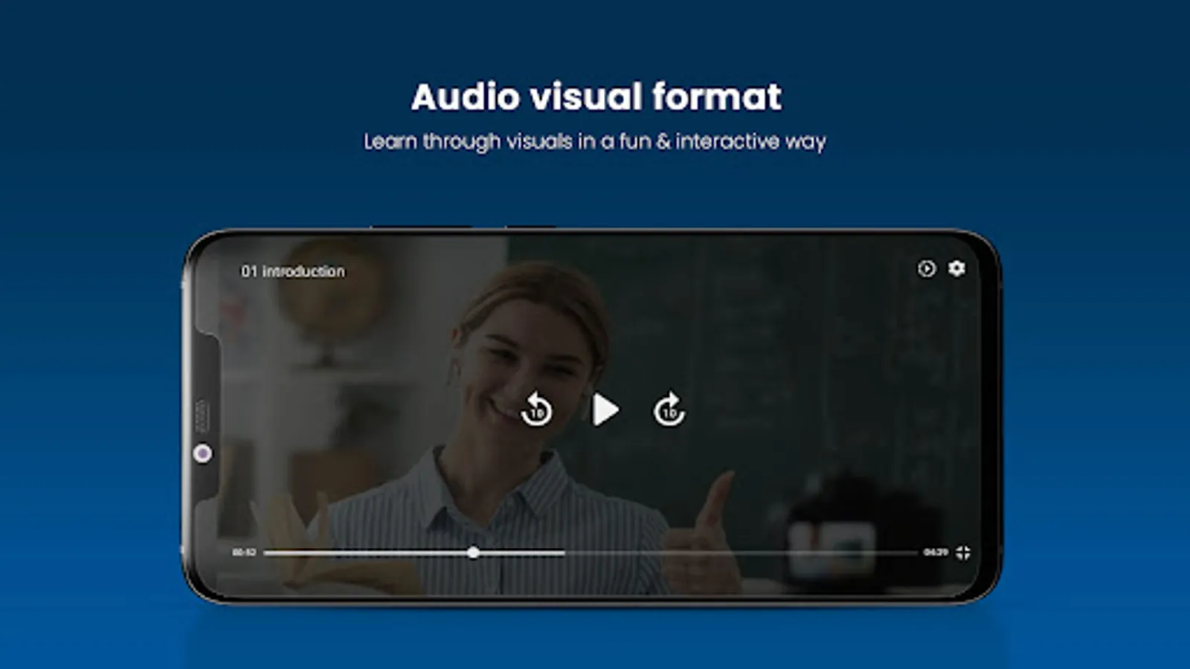Click the elapsed time label
The height and width of the screenshot is (669, 1190).
coord(244,552)
